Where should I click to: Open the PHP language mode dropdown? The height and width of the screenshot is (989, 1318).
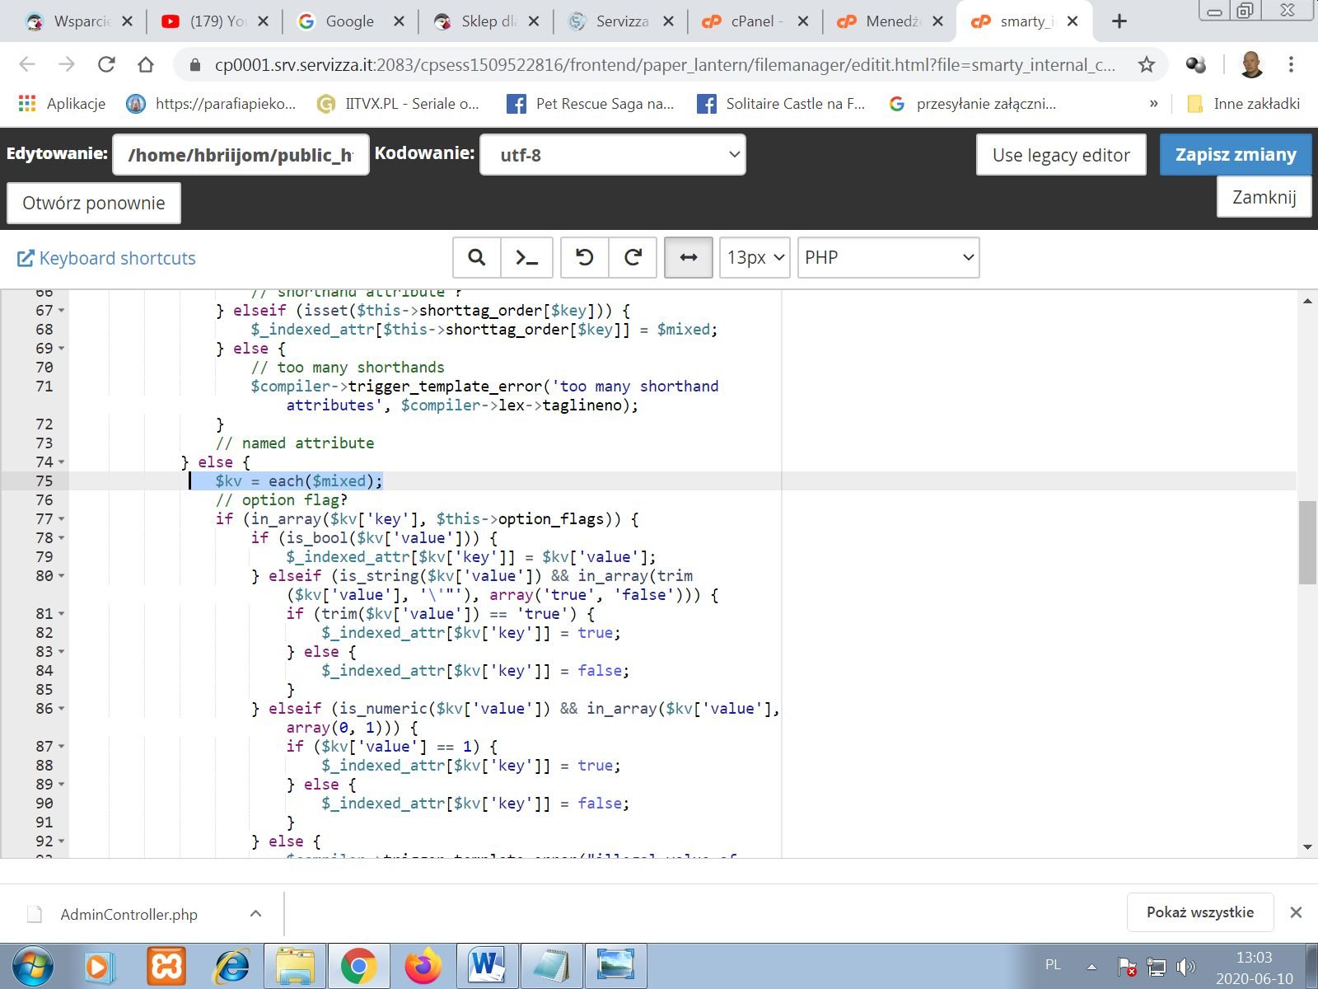tap(888, 258)
